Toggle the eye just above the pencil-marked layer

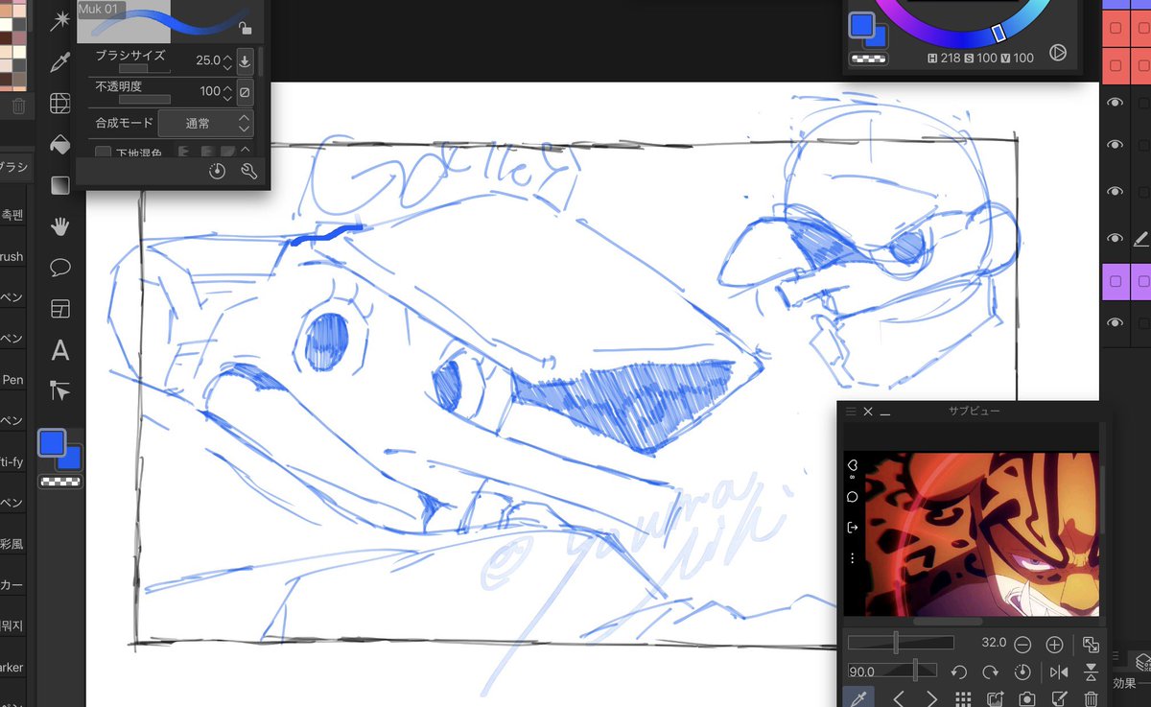coord(1115,191)
